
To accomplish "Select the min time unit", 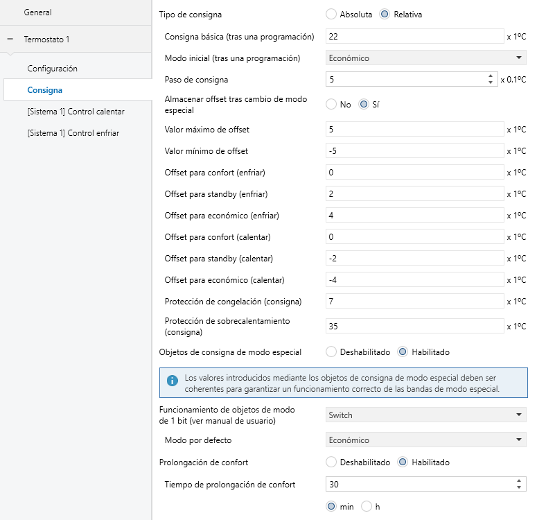I will click(331, 506).
